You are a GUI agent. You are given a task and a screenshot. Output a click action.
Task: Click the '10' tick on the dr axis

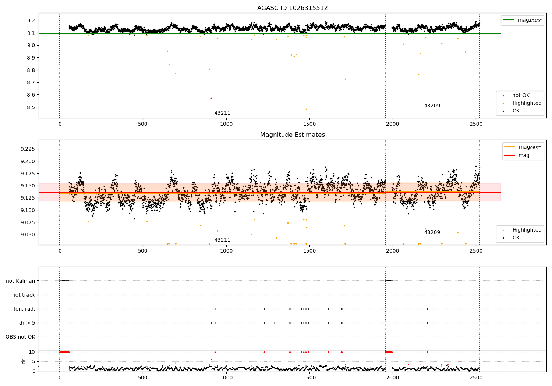[32, 352]
